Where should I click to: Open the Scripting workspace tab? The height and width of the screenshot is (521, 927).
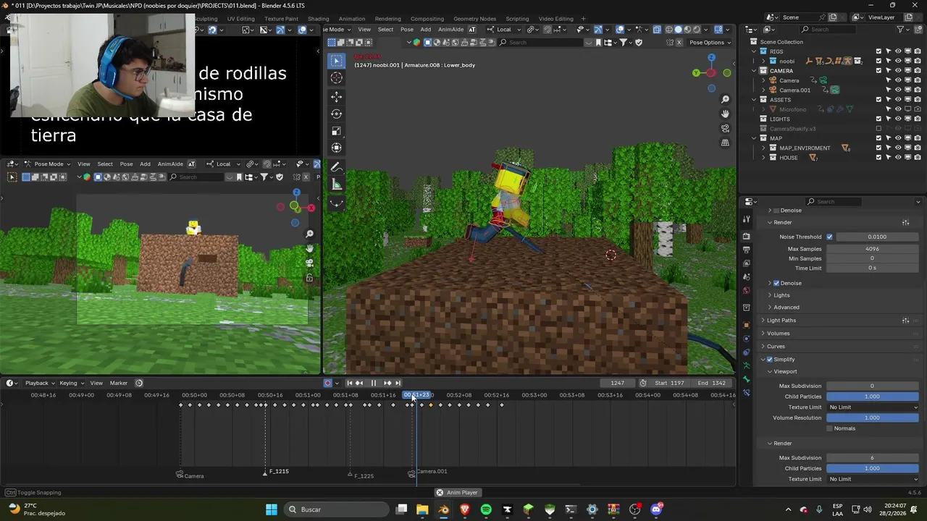pyautogui.click(x=517, y=19)
